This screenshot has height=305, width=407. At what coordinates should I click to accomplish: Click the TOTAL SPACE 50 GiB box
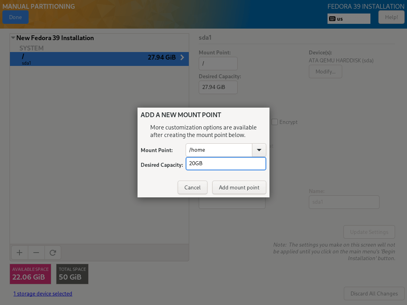click(x=72, y=274)
